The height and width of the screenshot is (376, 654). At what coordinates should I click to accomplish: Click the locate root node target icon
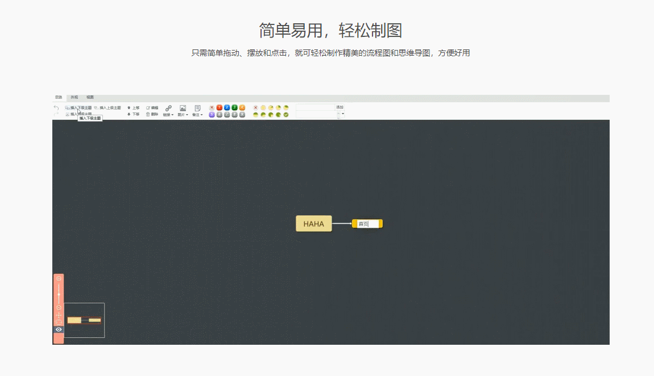click(x=59, y=322)
